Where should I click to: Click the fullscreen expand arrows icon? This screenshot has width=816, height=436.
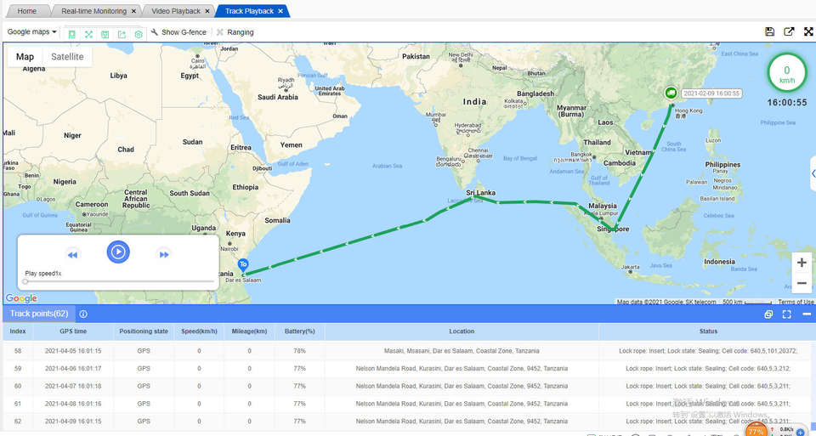(x=808, y=31)
